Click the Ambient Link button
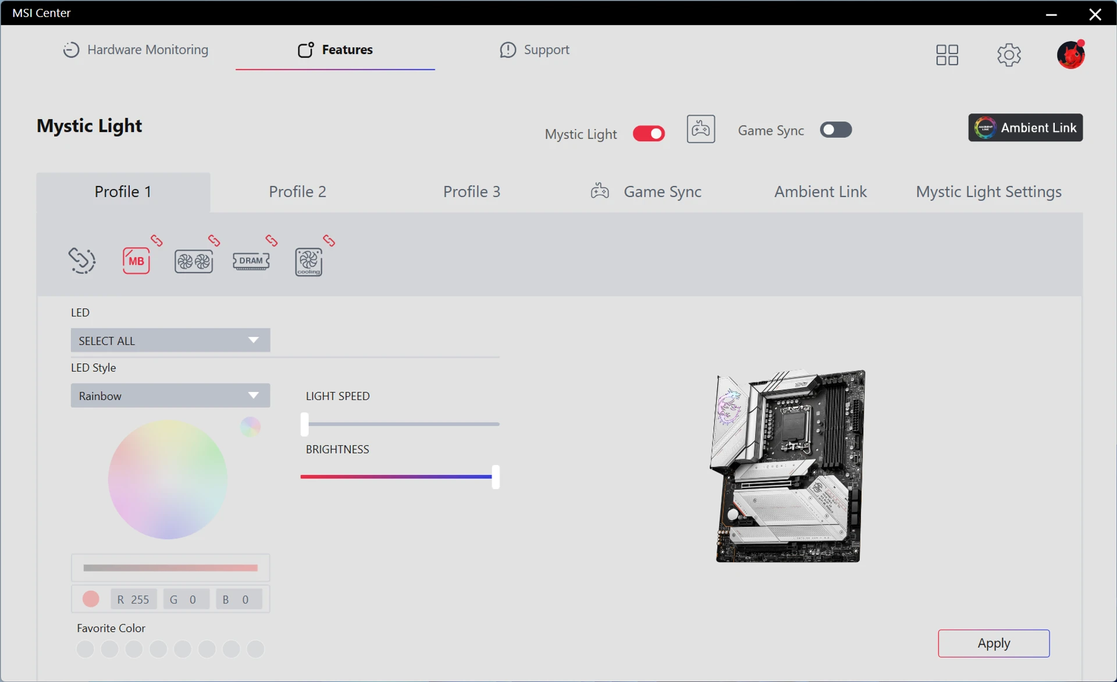The height and width of the screenshot is (682, 1117). [x=1025, y=127]
